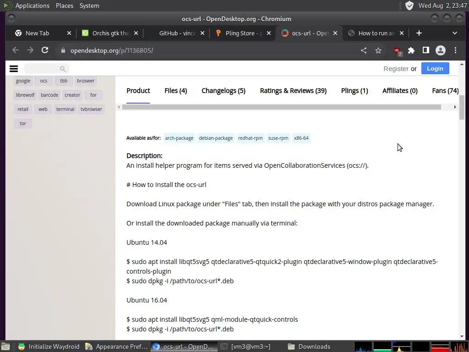
Task: Select the Product tab
Action: coord(138,91)
